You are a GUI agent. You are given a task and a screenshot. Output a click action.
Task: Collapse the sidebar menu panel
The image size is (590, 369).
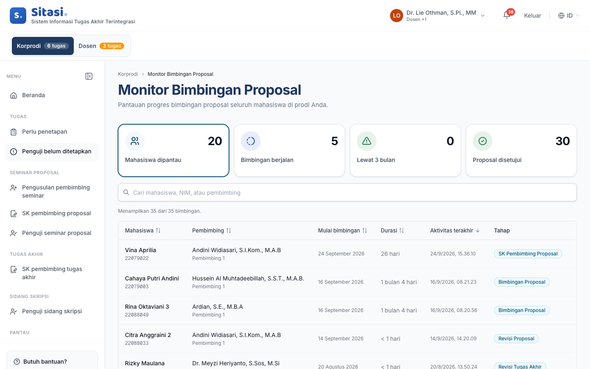(x=89, y=76)
